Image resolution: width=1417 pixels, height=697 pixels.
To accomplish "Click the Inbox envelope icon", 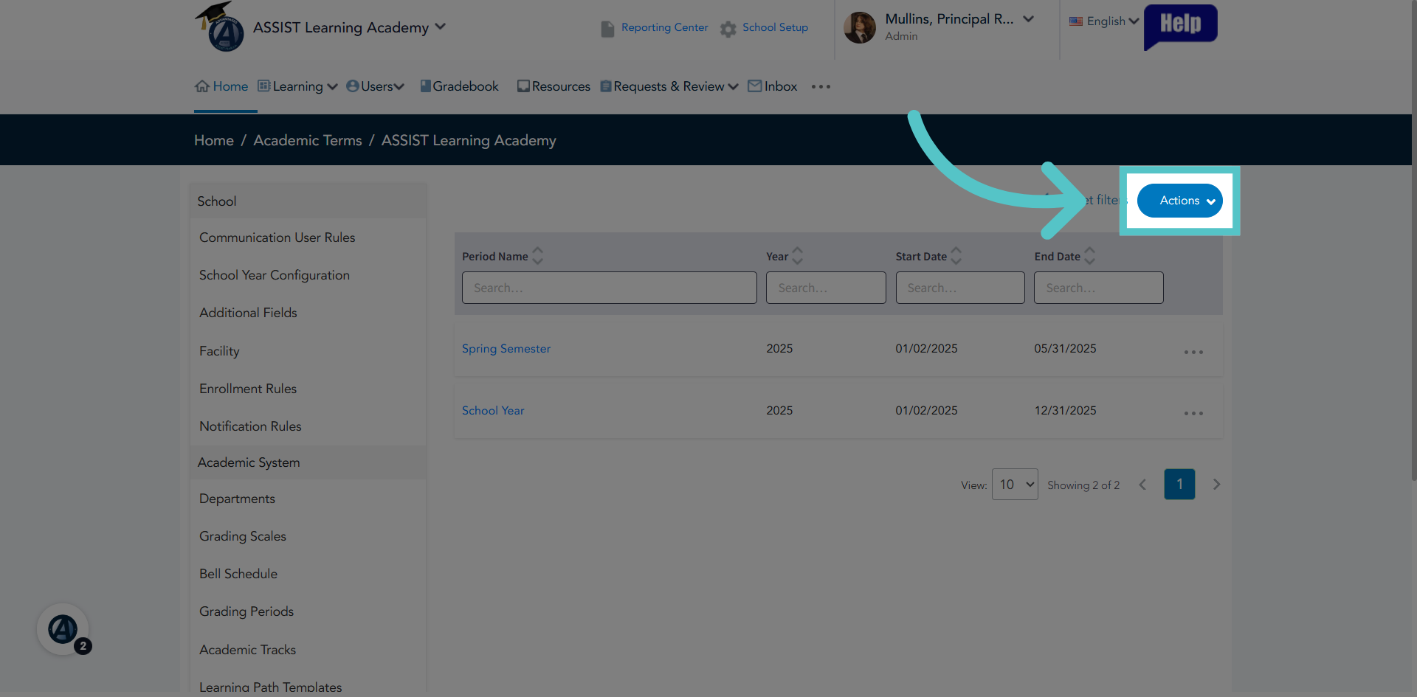I will tap(754, 86).
